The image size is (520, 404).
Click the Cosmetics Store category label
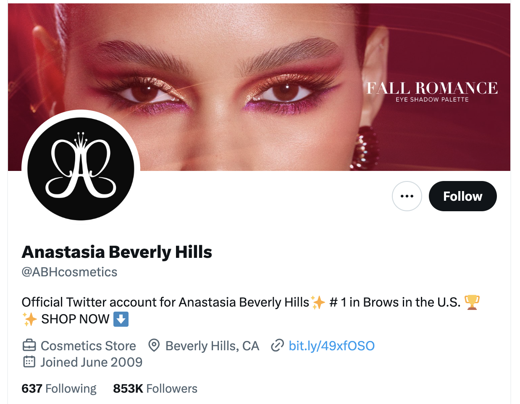click(88, 346)
